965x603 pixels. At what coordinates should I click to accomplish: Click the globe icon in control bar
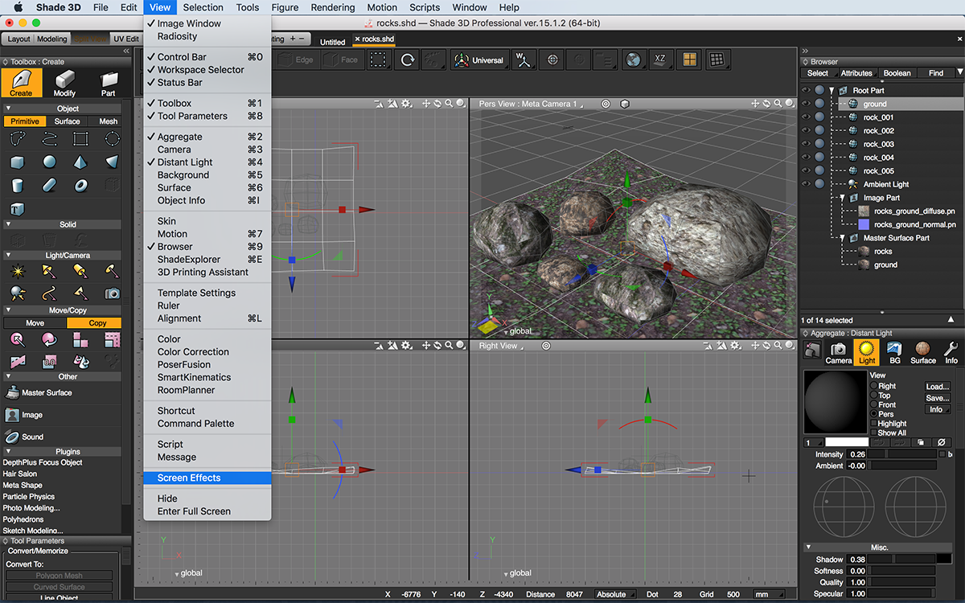coord(634,59)
